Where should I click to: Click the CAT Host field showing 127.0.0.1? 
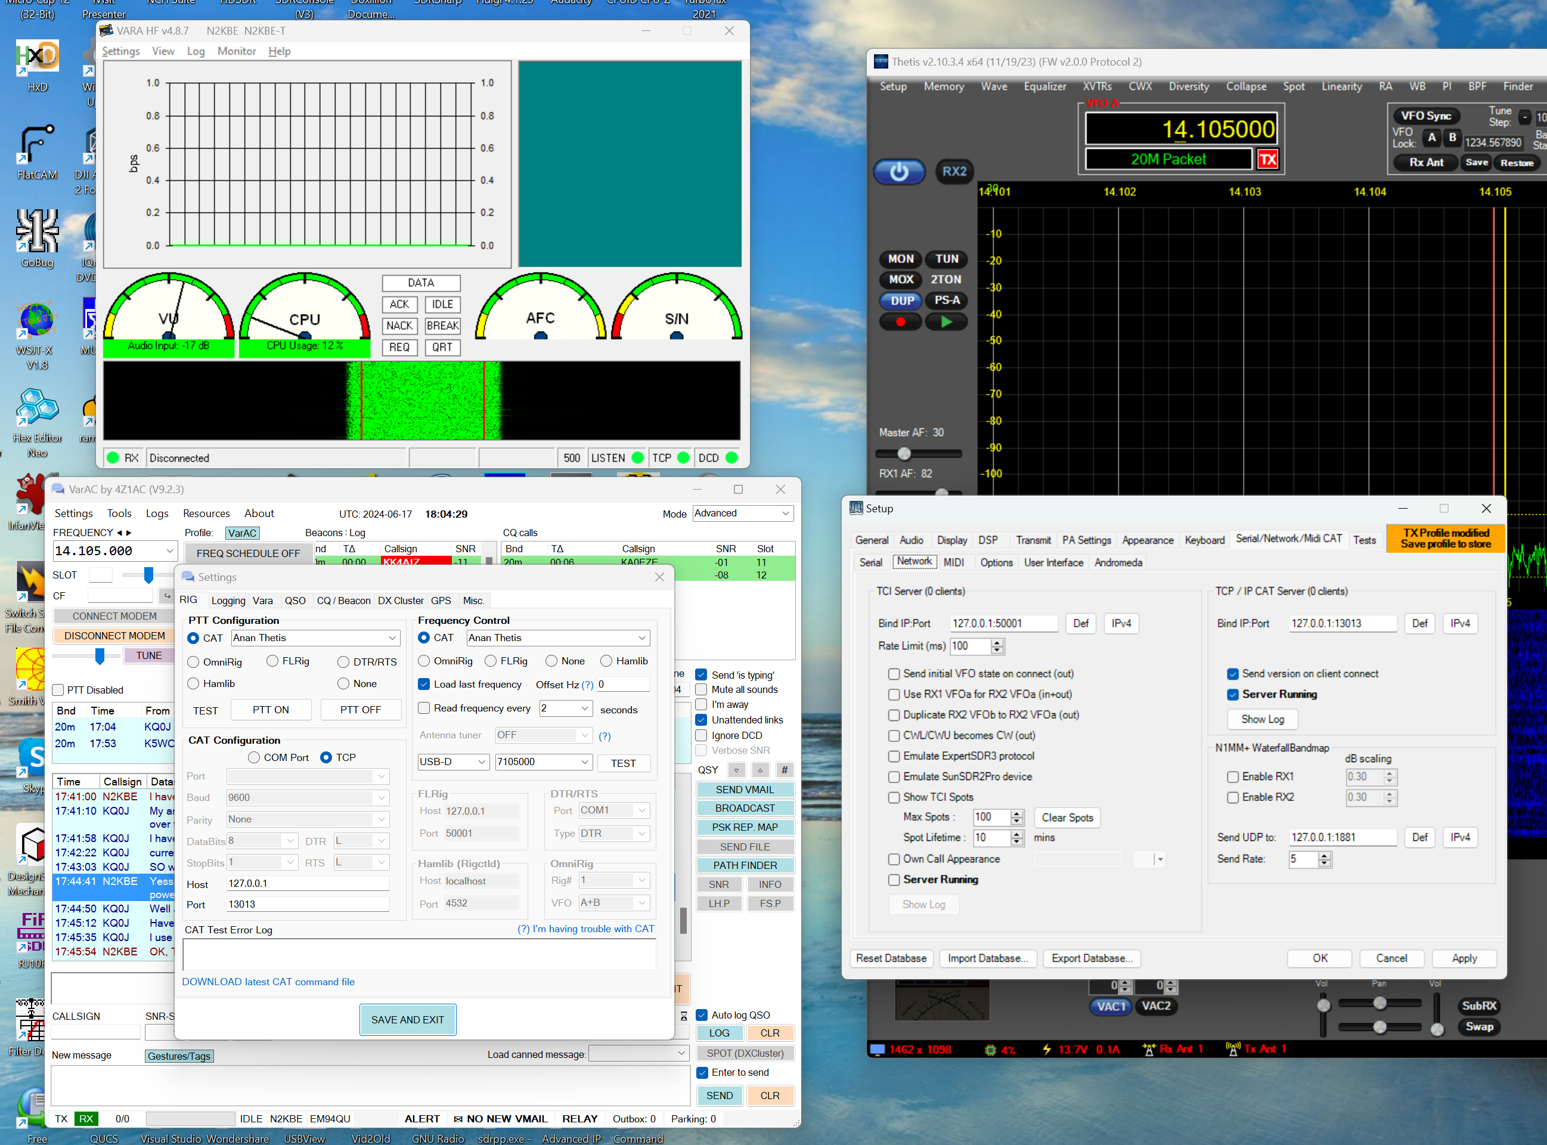click(x=308, y=884)
